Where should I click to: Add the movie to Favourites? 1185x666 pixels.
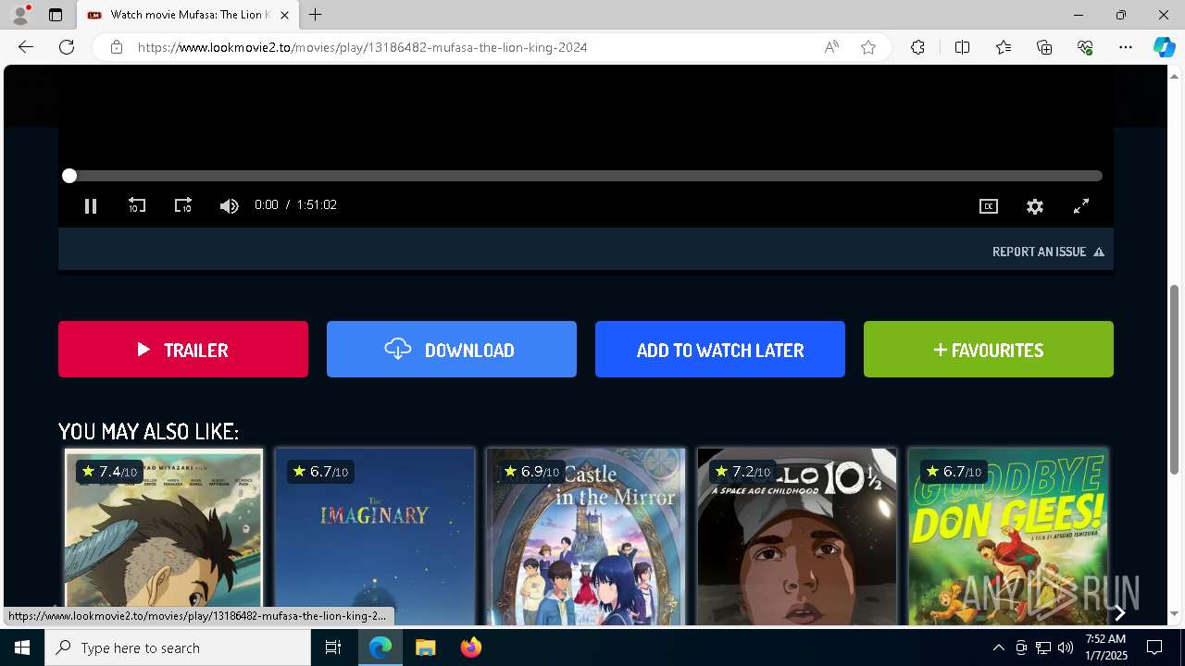point(989,350)
